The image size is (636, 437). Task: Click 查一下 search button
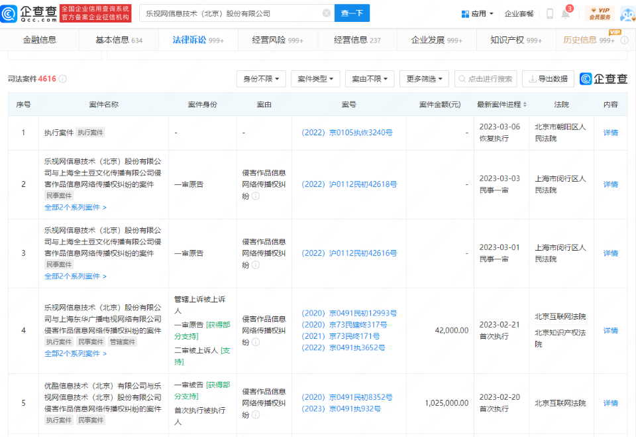click(x=352, y=13)
